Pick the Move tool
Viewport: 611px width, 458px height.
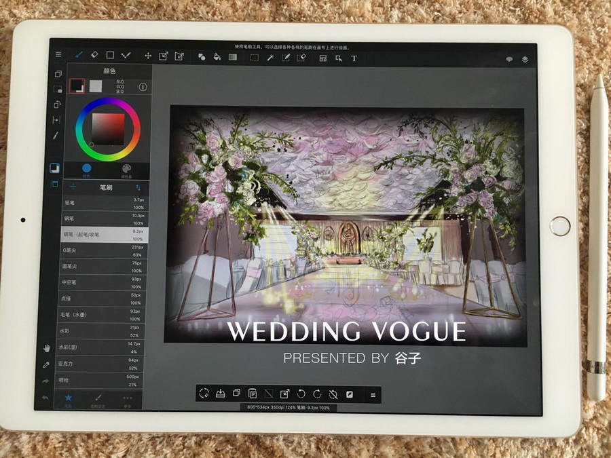pos(147,56)
